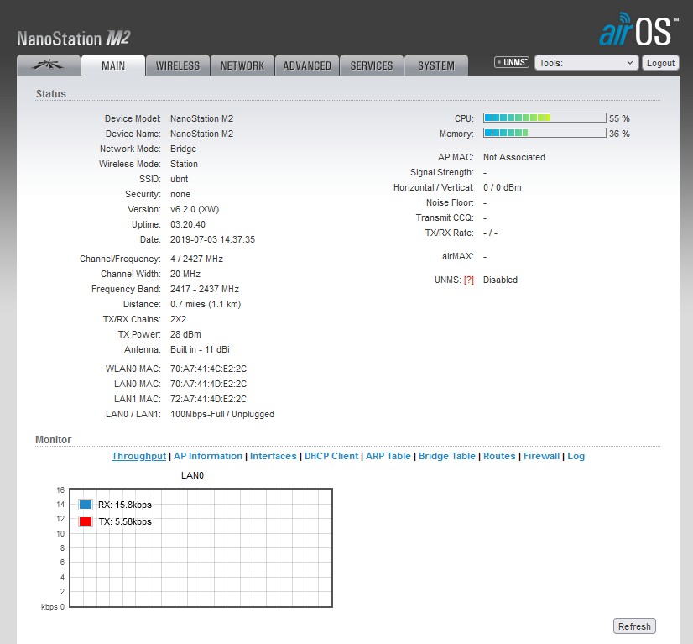Click the Logout button
This screenshot has height=644, width=693.
[x=660, y=63]
